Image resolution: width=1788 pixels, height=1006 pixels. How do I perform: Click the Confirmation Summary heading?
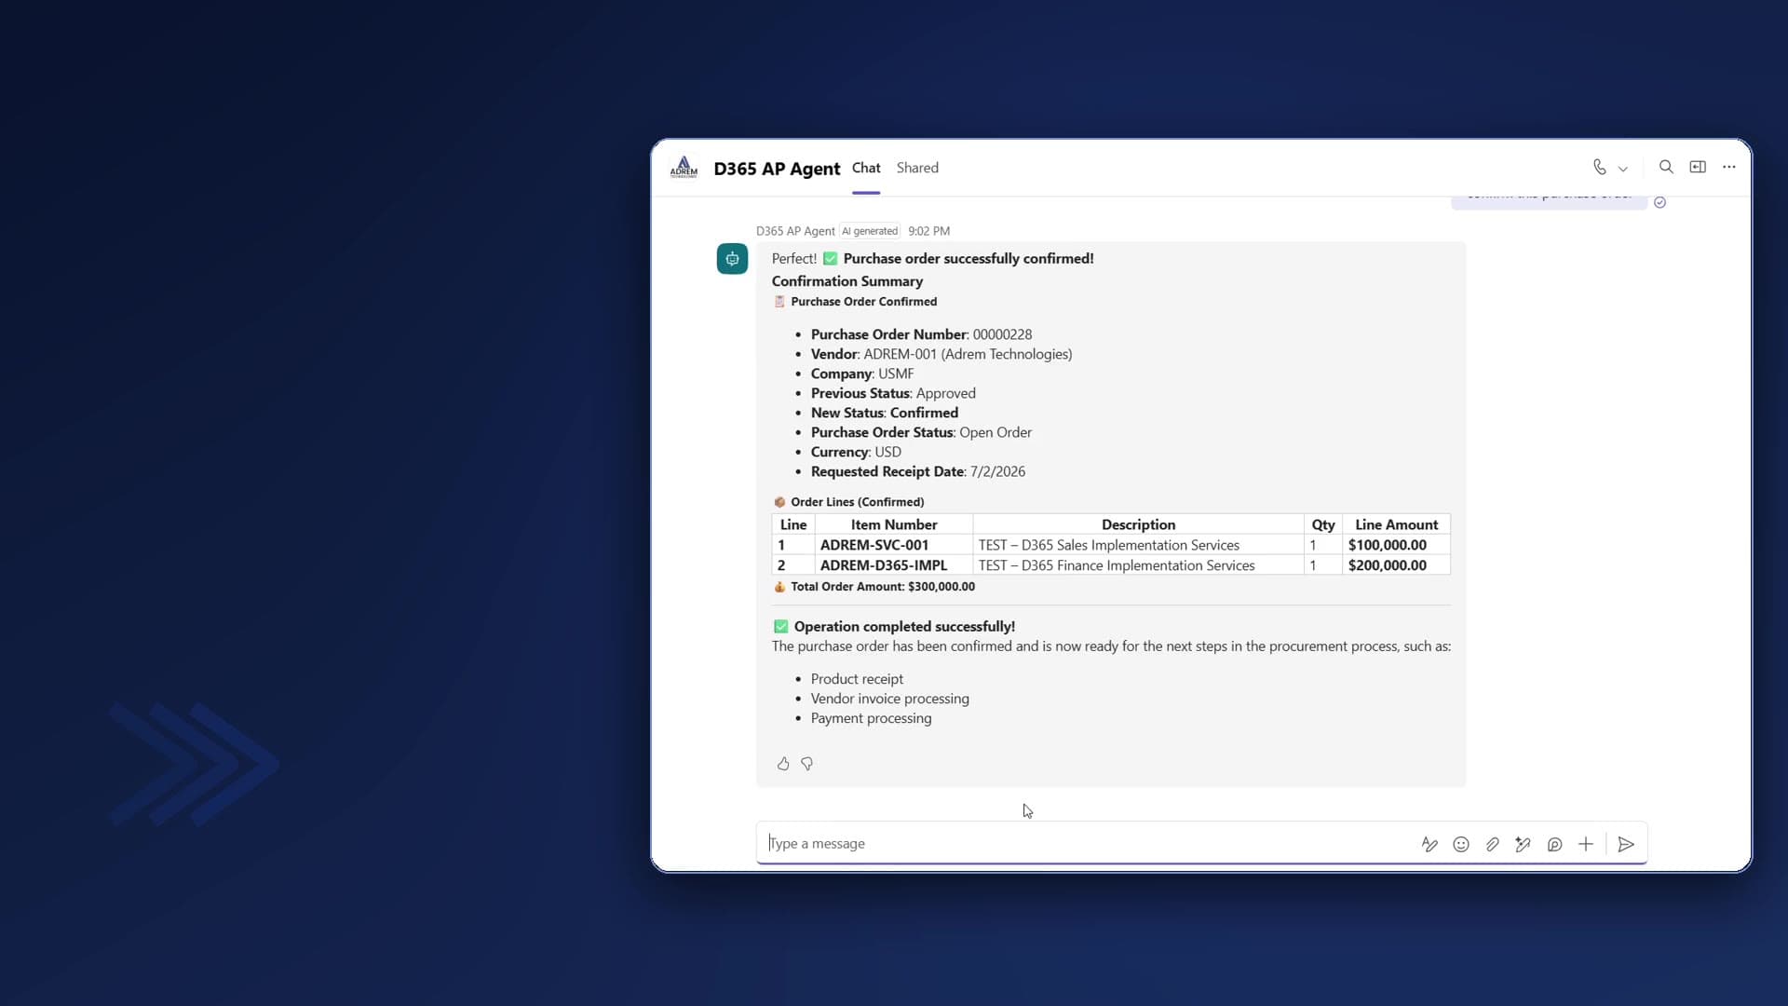[847, 281]
